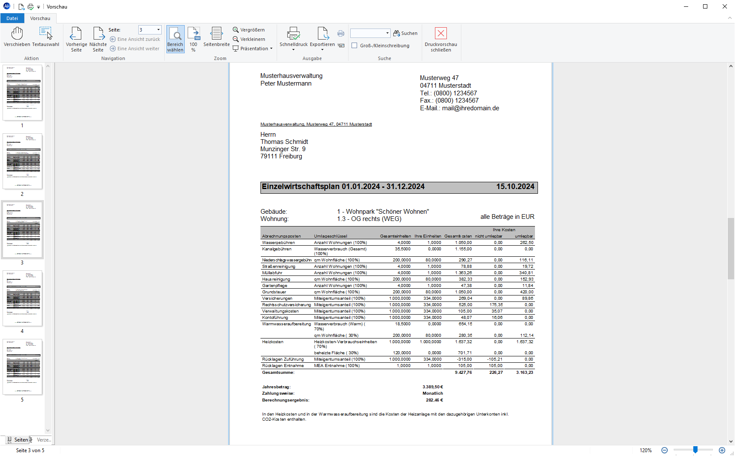Open quick access toolbar customize arrow

pyautogui.click(x=38, y=7)
